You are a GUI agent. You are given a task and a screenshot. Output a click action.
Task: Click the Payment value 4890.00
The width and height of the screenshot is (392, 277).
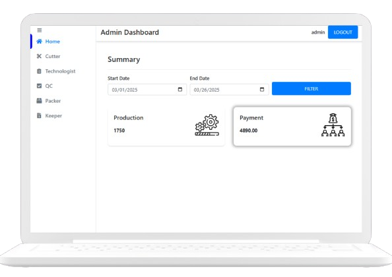click(249, 131)
